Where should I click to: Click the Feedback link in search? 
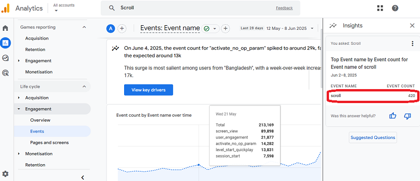point(284,8)
